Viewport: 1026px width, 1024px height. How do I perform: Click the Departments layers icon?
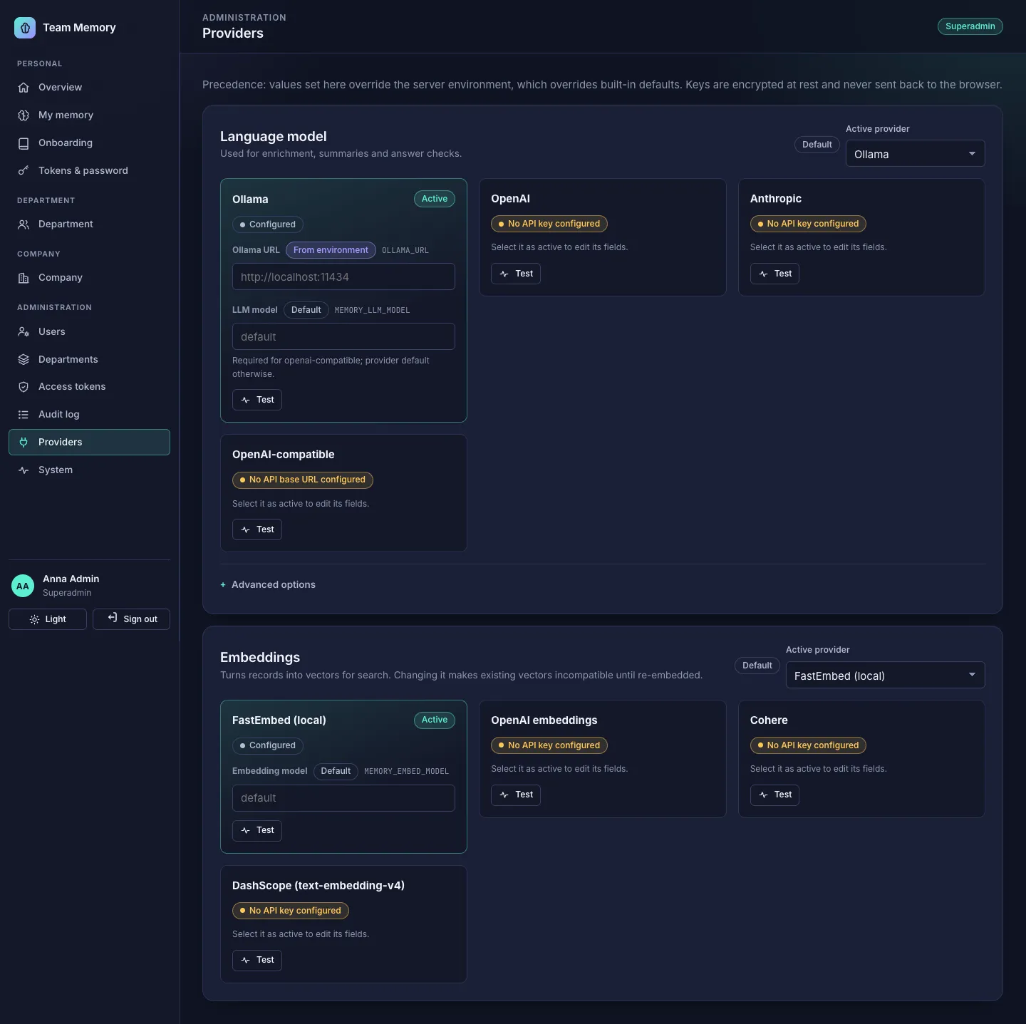pyautogui.click(x=24, y=360)
